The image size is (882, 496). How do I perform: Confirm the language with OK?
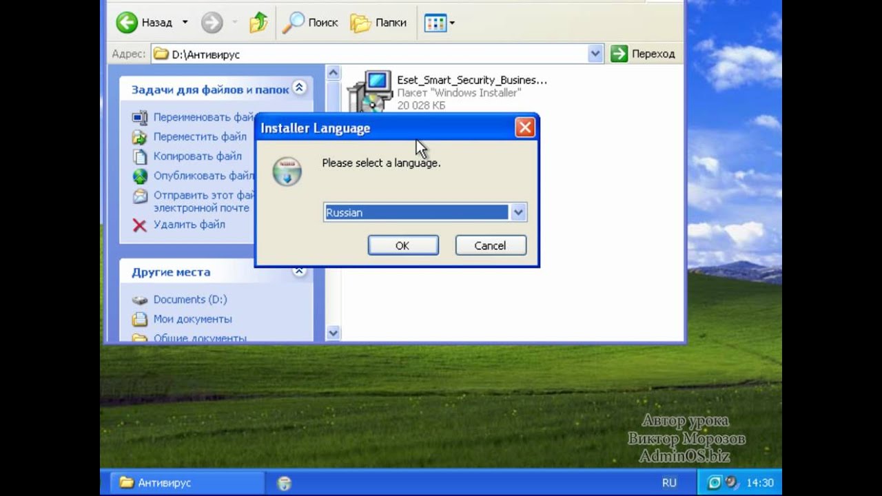(x=403, y=245)
